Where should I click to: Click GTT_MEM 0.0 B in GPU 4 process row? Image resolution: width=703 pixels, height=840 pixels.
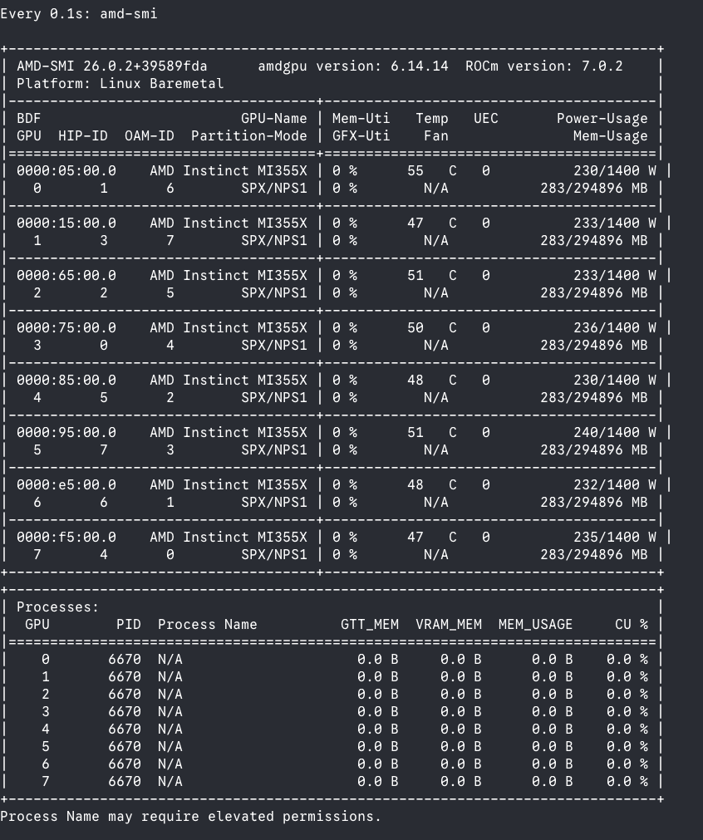(378, 729)
